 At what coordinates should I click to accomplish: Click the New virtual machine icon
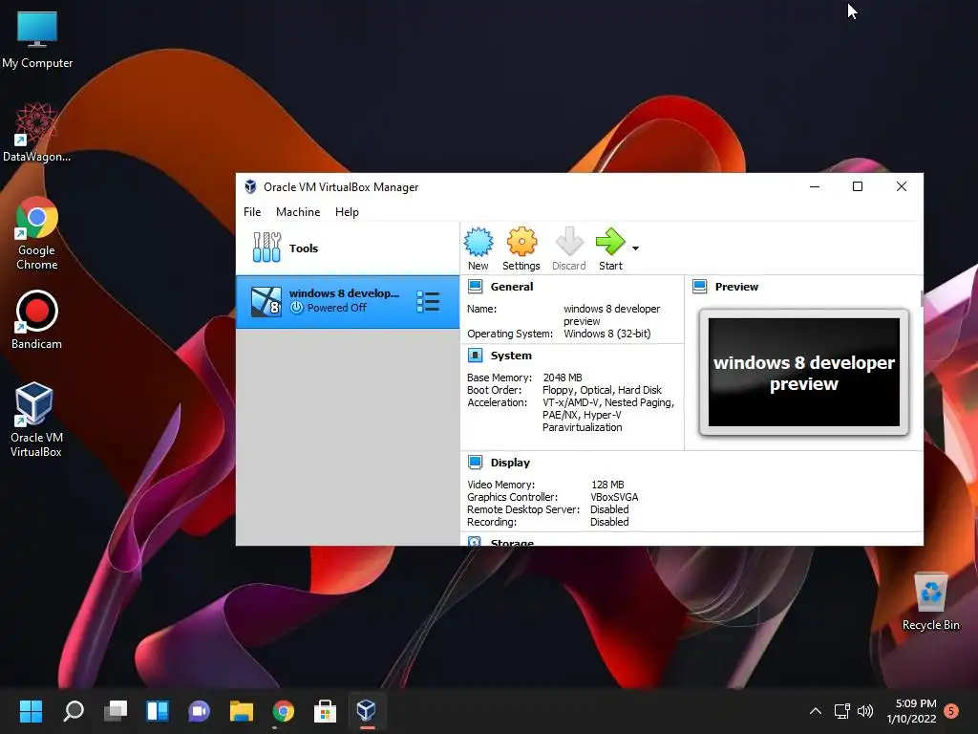(478, 248)
